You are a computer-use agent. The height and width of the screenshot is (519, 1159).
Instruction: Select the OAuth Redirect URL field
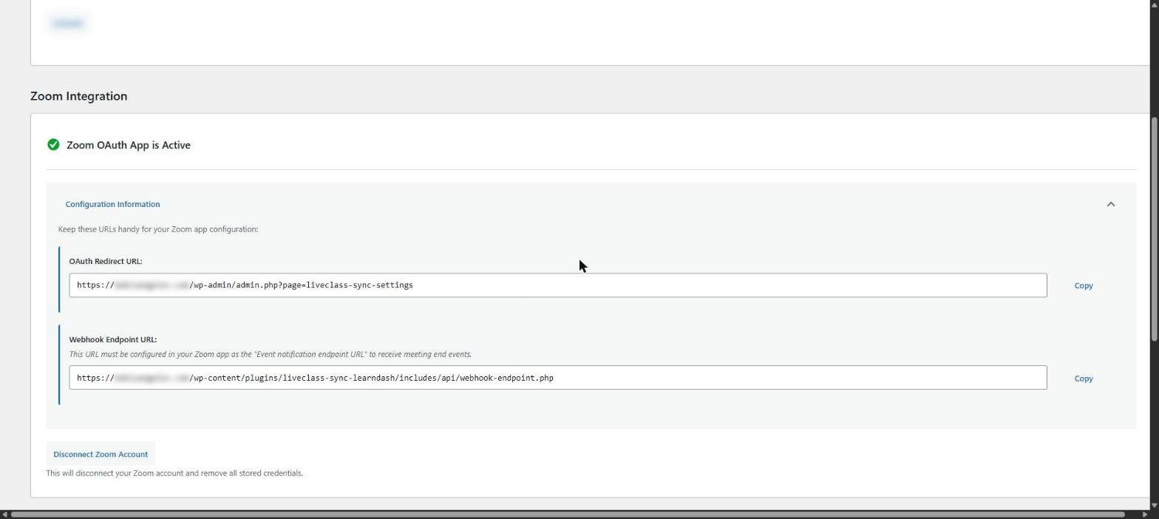tap(558, 285)
